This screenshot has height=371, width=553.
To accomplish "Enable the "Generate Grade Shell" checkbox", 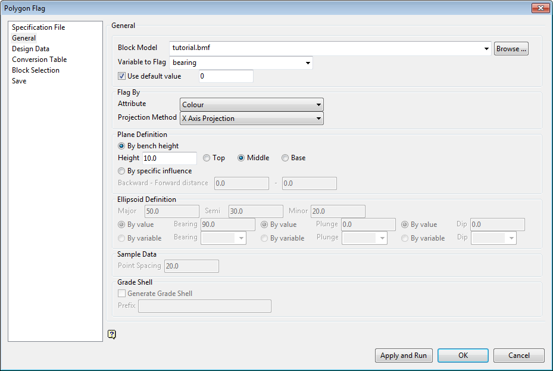I will (x=121, y=293).
